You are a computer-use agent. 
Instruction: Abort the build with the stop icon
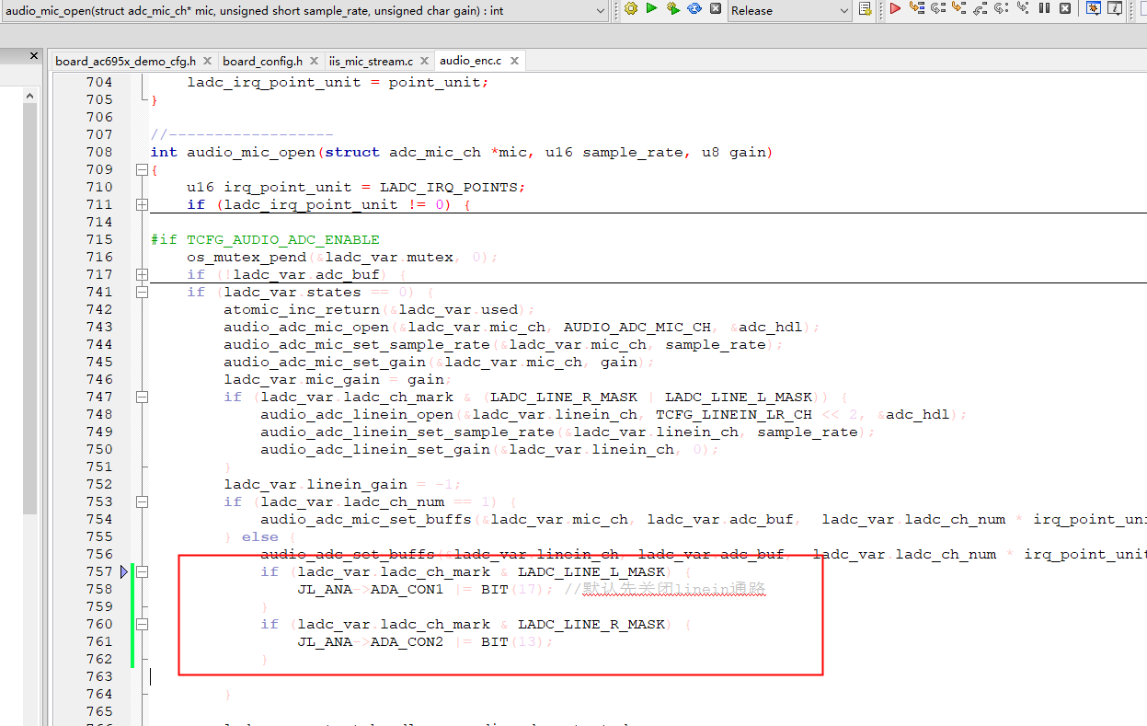(715, 8)
